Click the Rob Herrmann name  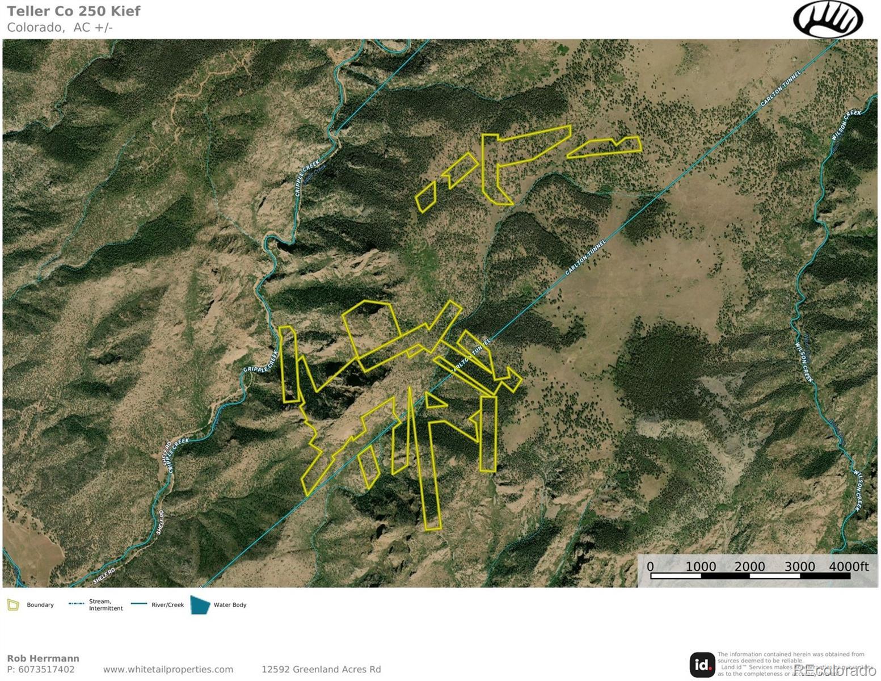43,659
